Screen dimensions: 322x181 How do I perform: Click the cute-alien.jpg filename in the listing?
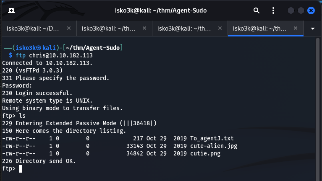pos(219,146)
